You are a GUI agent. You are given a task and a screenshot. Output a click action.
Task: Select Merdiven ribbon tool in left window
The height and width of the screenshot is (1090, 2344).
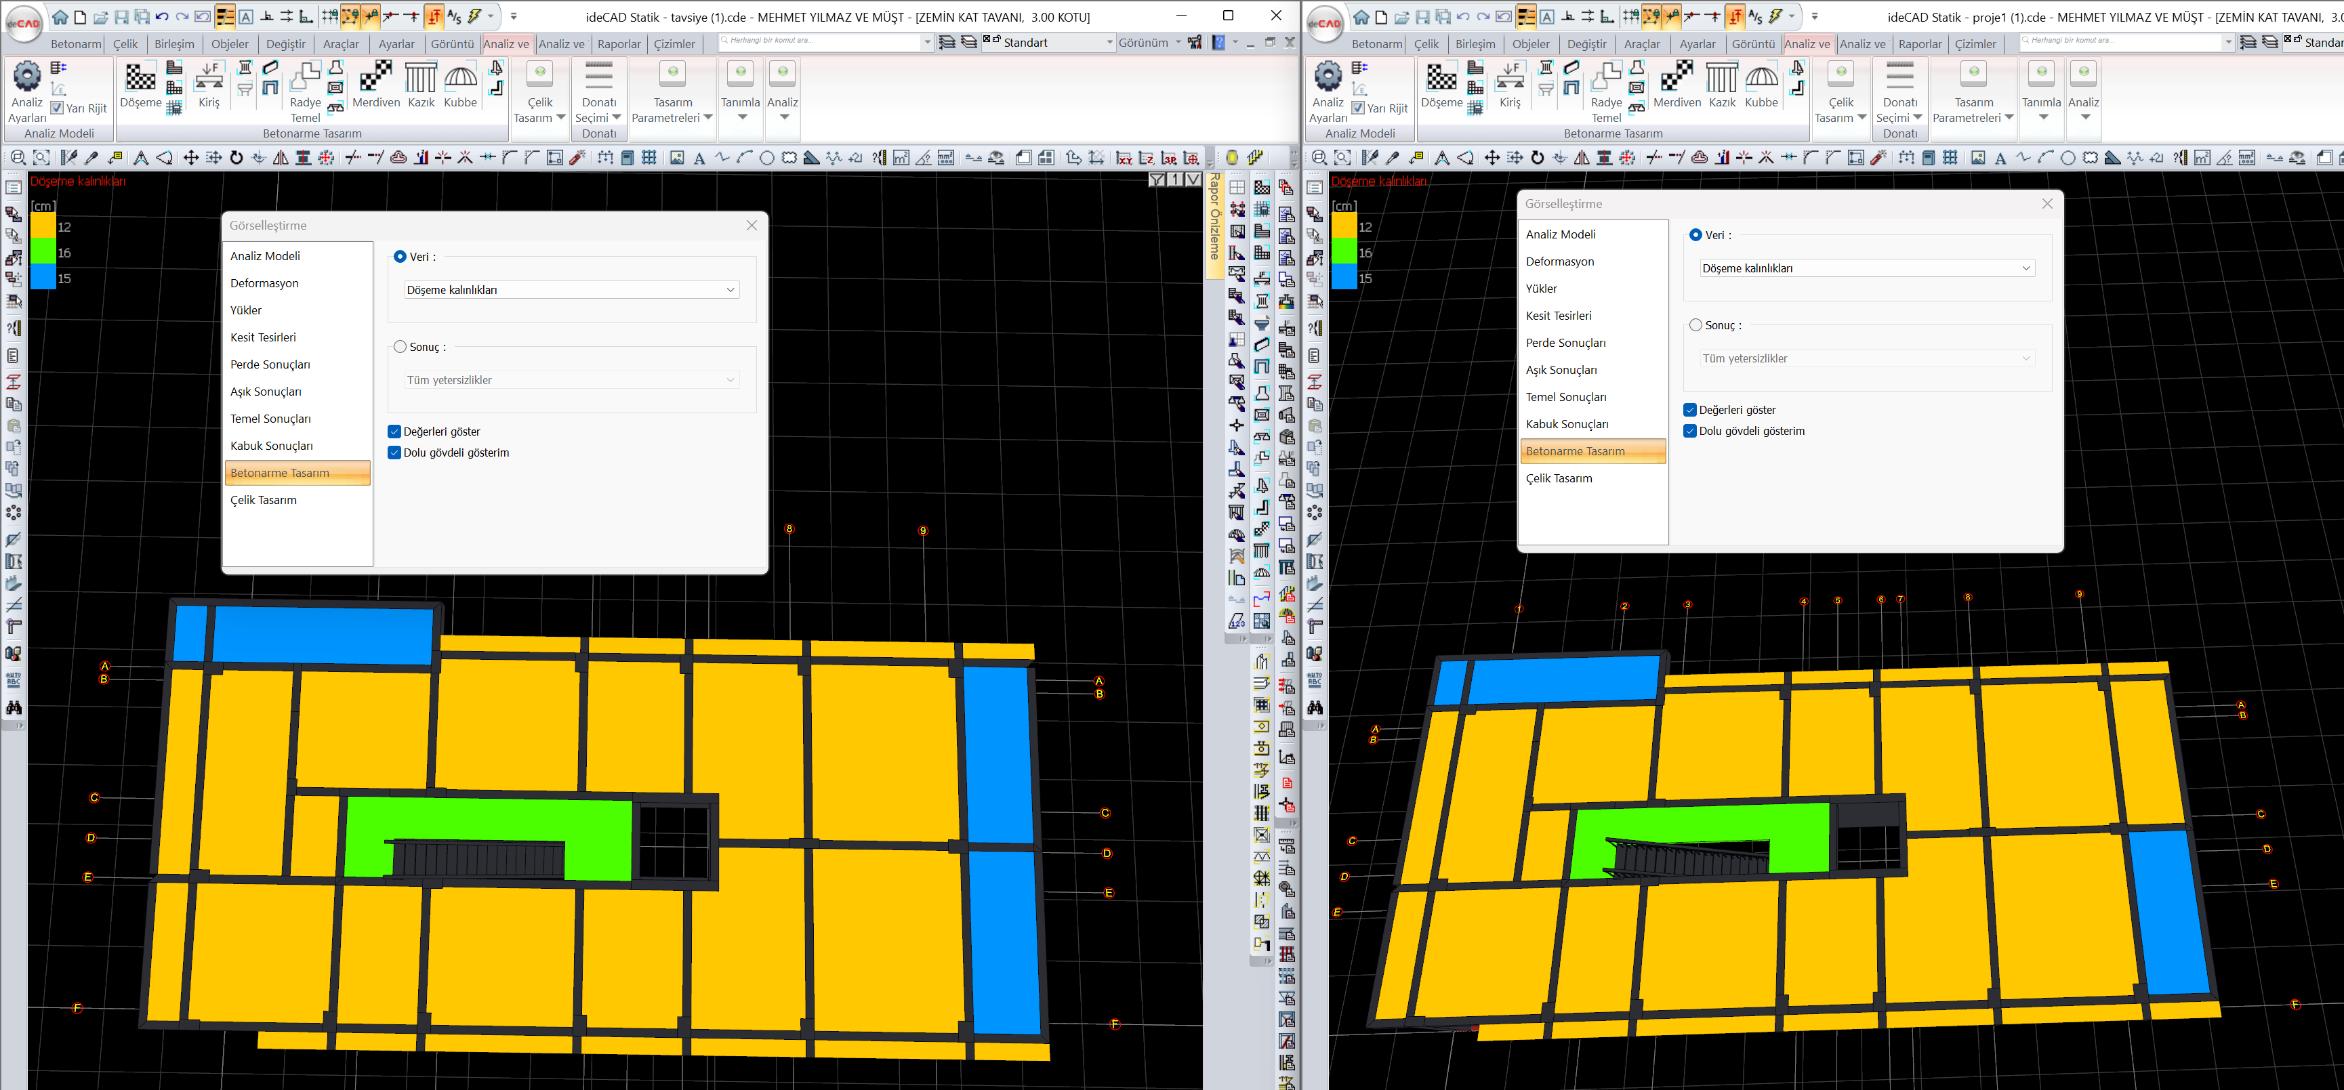[376, 85]
